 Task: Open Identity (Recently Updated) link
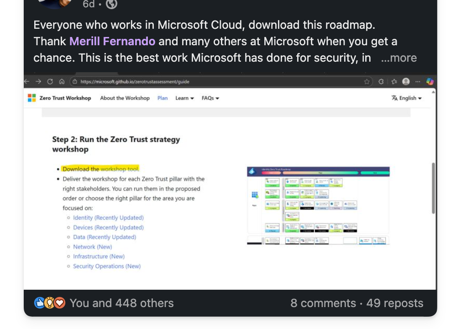coord(109,218)
